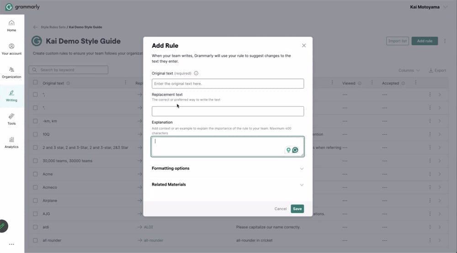Open the Home sidebar section
Viewport: 457px width, 253px height.
(12, 26)
